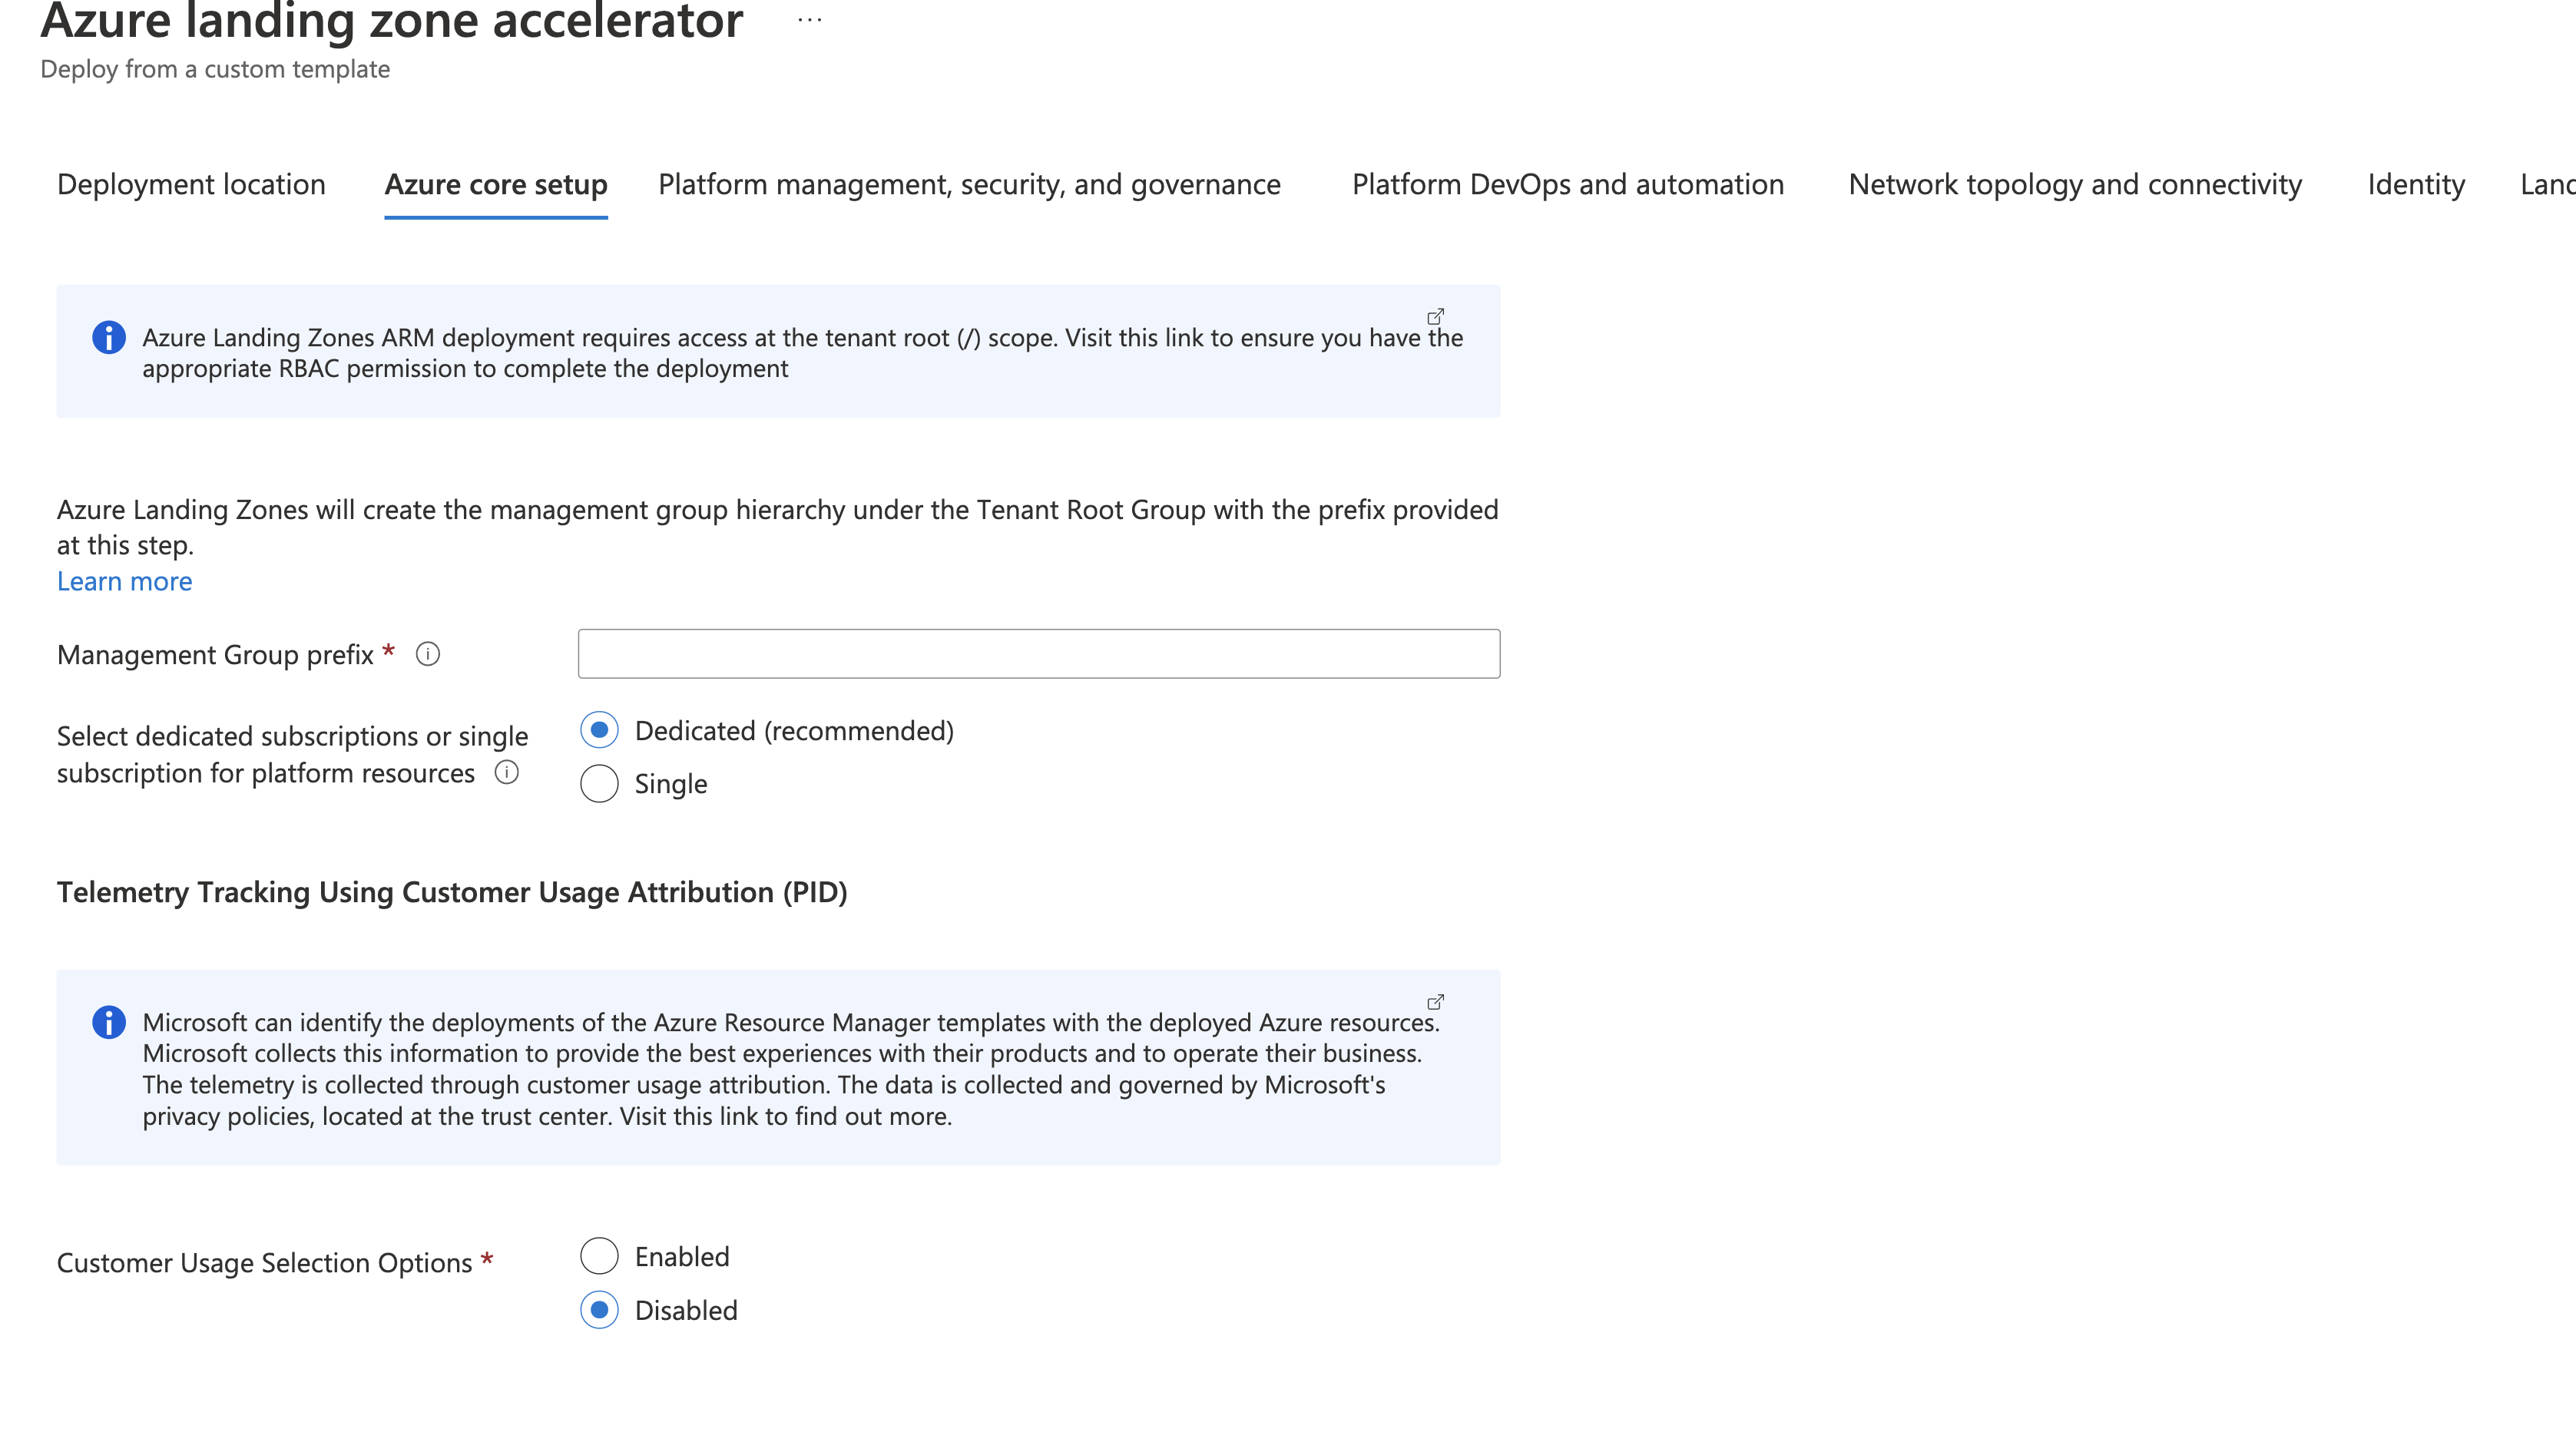Go to Platform DevOps and automation tab

coord(1567,184)
